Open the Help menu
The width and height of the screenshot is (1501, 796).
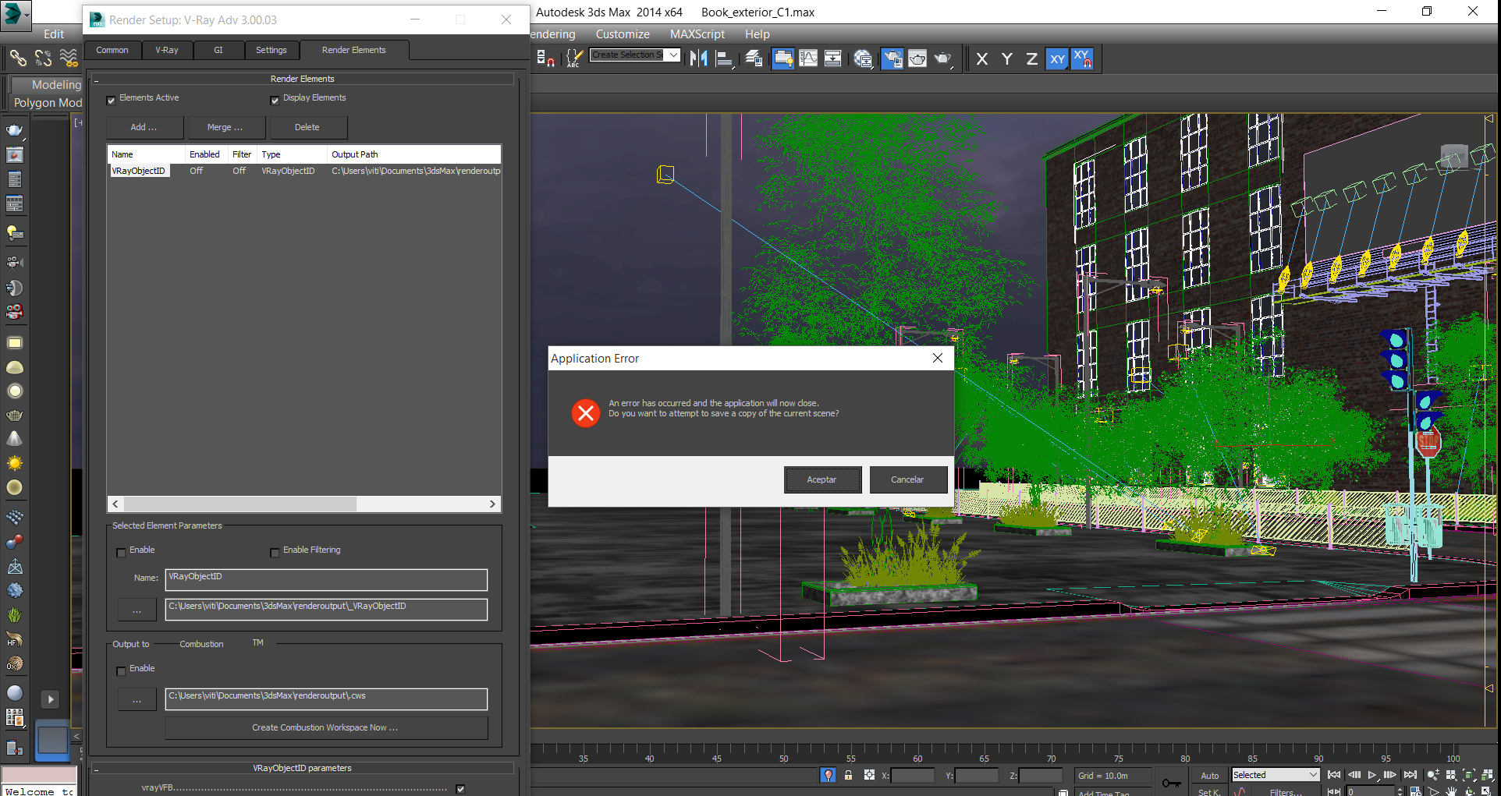tap(757, 34)
